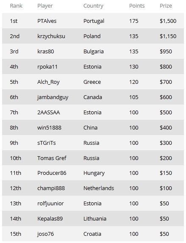
Task: Select Alch_Roy in the player column
Action: (48, 82)
